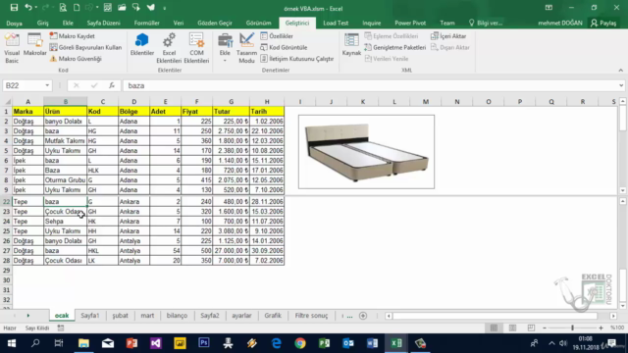Save the workbook with the disk icon
This screenshot has height=353, width=628.
click(x=14, y=8)
